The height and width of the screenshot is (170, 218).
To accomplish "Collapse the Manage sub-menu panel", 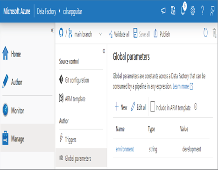I will (104, 51).
